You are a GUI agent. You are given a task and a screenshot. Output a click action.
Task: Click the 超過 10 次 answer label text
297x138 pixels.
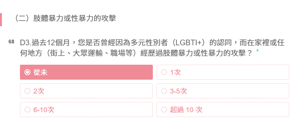tap(186, 110)
